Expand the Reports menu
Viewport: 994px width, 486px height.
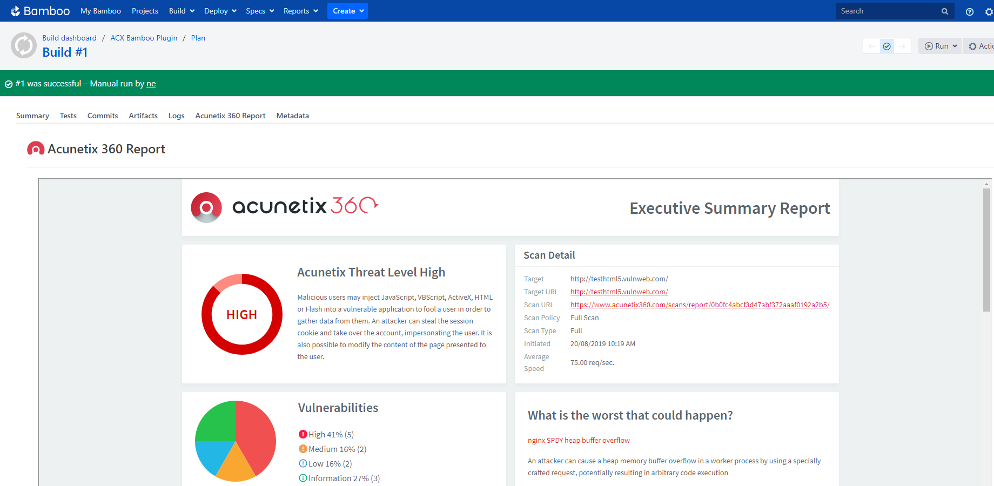pyautogui.click(x=301, y=11)
